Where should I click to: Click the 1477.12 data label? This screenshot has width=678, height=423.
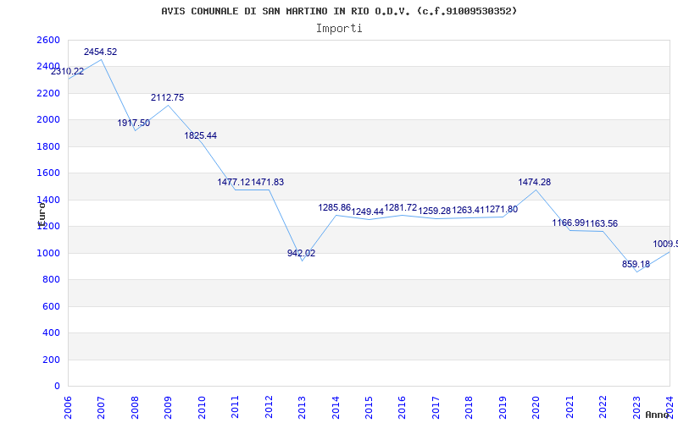(234, 182)
